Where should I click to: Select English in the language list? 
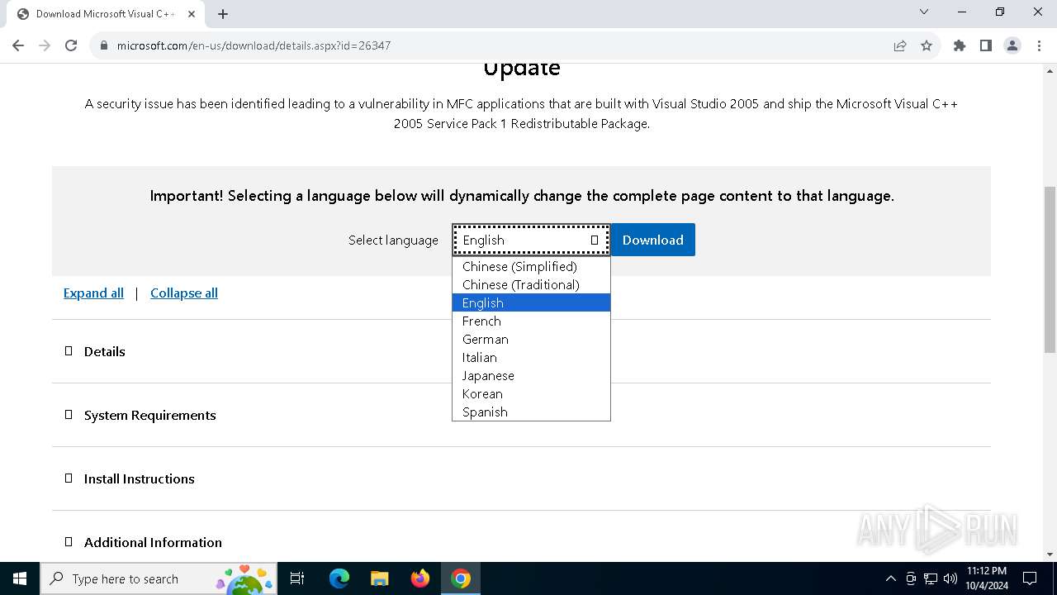coord(531,302)
